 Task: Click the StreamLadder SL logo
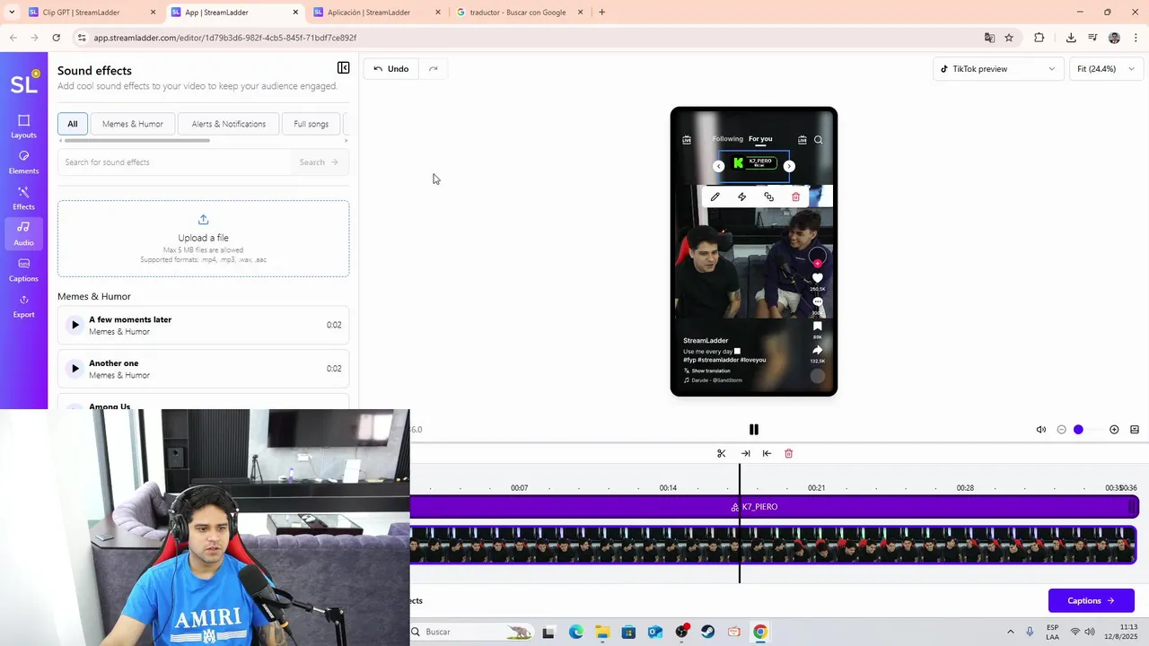point(23,83)
